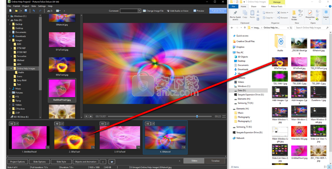
Task: Click the Slide Style button
Action: pyautogui.click(x=61, y=161)
